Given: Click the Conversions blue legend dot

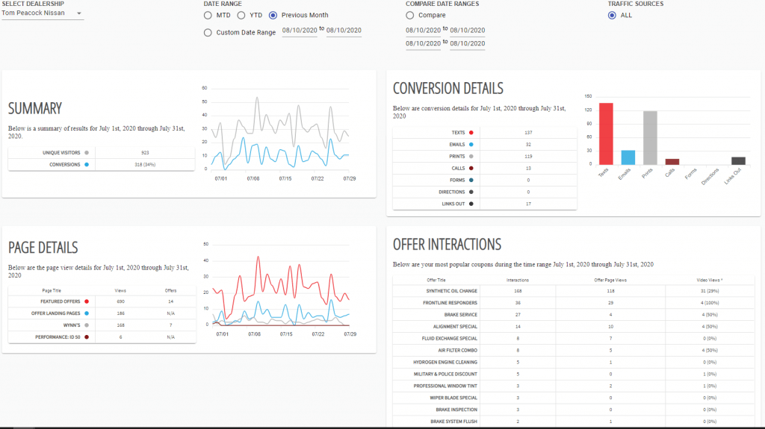Looking at the screenshot, I should [87, 165].
